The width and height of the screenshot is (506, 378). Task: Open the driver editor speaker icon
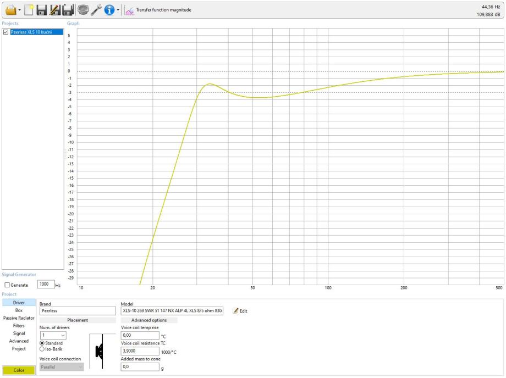(x=83, y=10)
